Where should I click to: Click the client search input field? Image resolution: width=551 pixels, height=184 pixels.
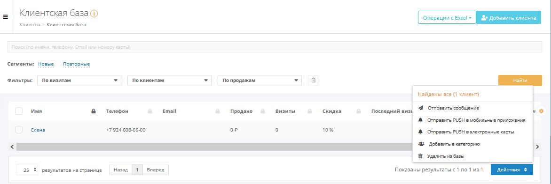274,47
